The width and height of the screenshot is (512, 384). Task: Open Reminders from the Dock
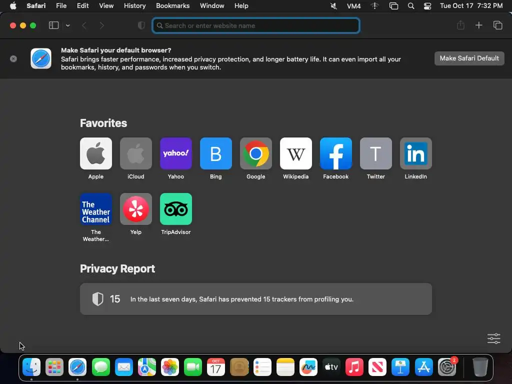pyautogui.click(x=262, y=367)
